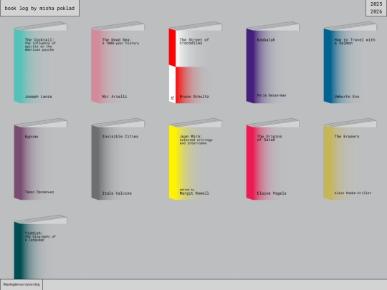
Task: Click the book log by misha poklad title
Action: [x=39, y=8]
